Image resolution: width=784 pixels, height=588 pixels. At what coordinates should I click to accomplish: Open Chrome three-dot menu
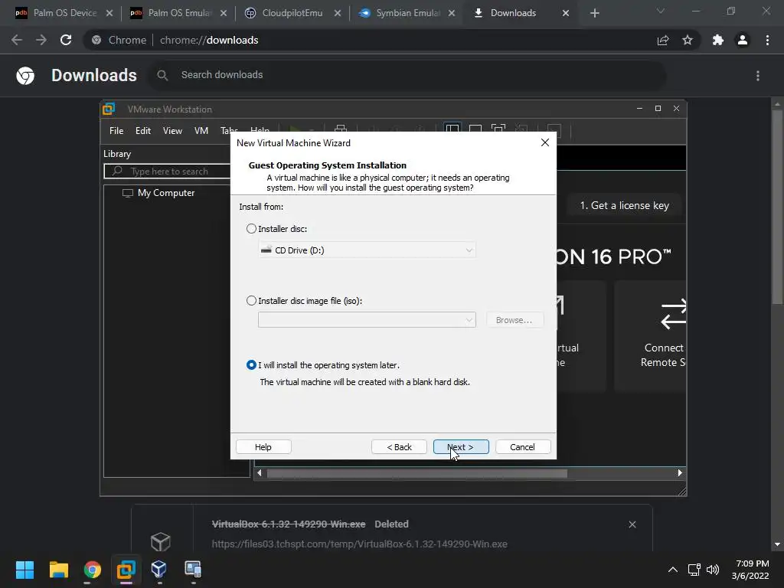click(x=767, y=40)
